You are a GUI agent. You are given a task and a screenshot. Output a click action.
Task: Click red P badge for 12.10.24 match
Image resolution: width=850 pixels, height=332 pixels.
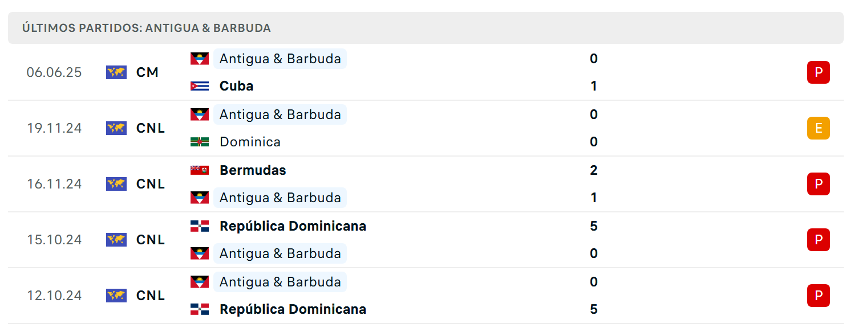pyautogui.click(x=819, y=296)
